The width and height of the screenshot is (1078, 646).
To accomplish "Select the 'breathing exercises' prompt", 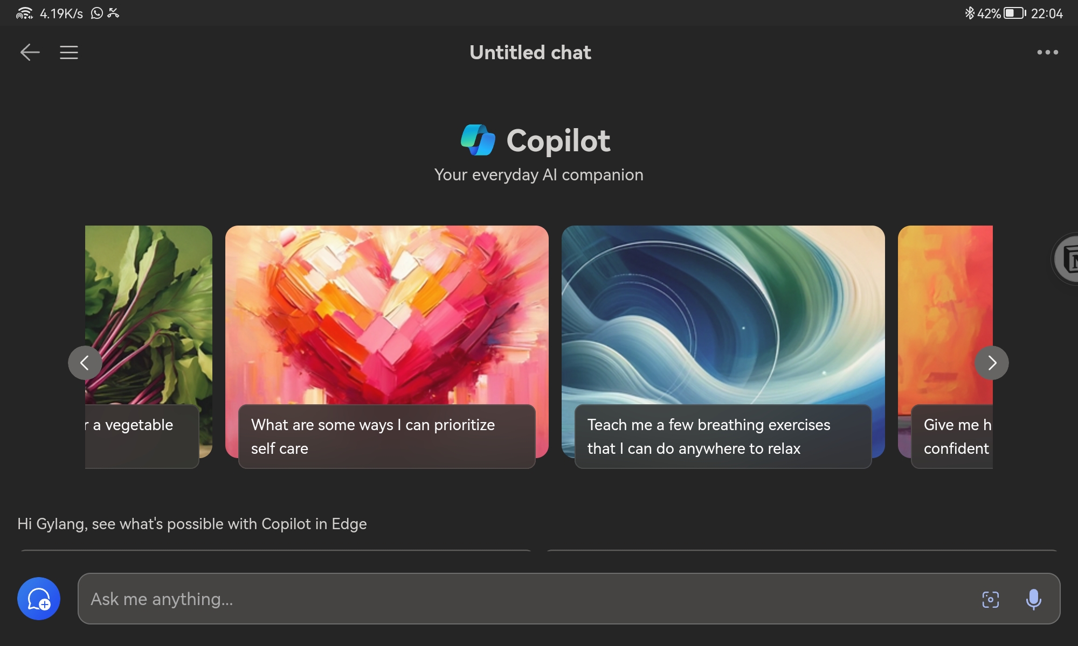I will (x=723, y=437).
